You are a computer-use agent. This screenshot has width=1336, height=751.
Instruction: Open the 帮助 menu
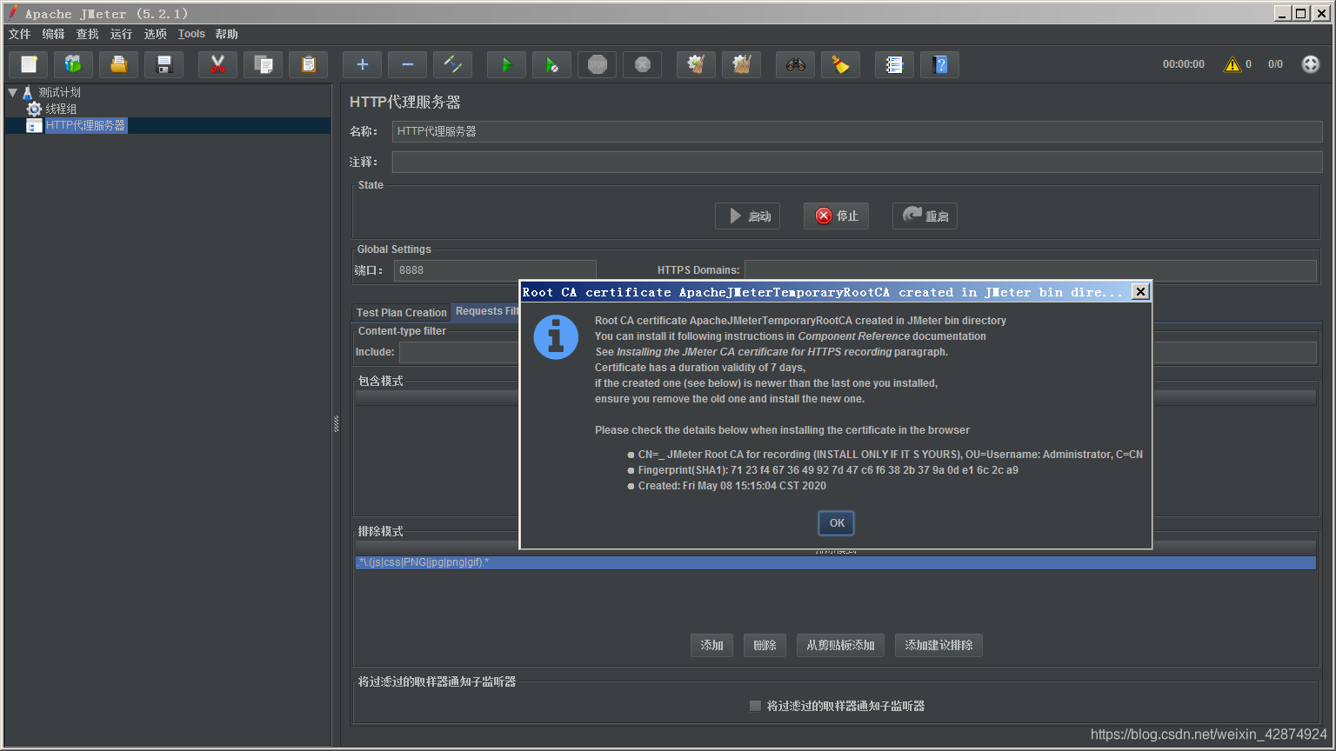coord(226,34)
